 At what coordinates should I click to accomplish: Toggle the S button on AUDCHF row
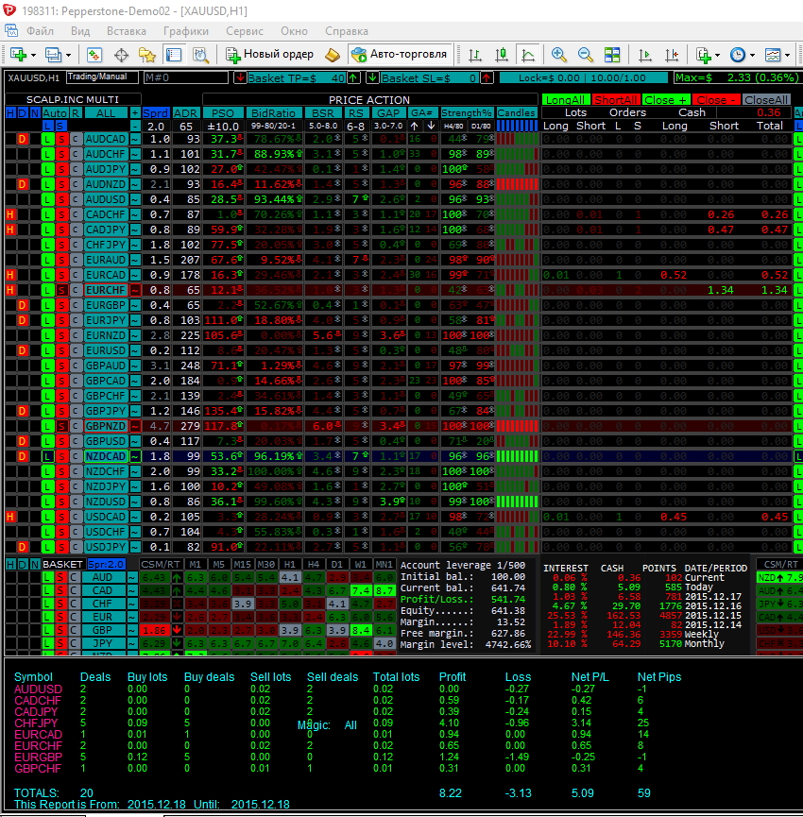tap(61, 154)
